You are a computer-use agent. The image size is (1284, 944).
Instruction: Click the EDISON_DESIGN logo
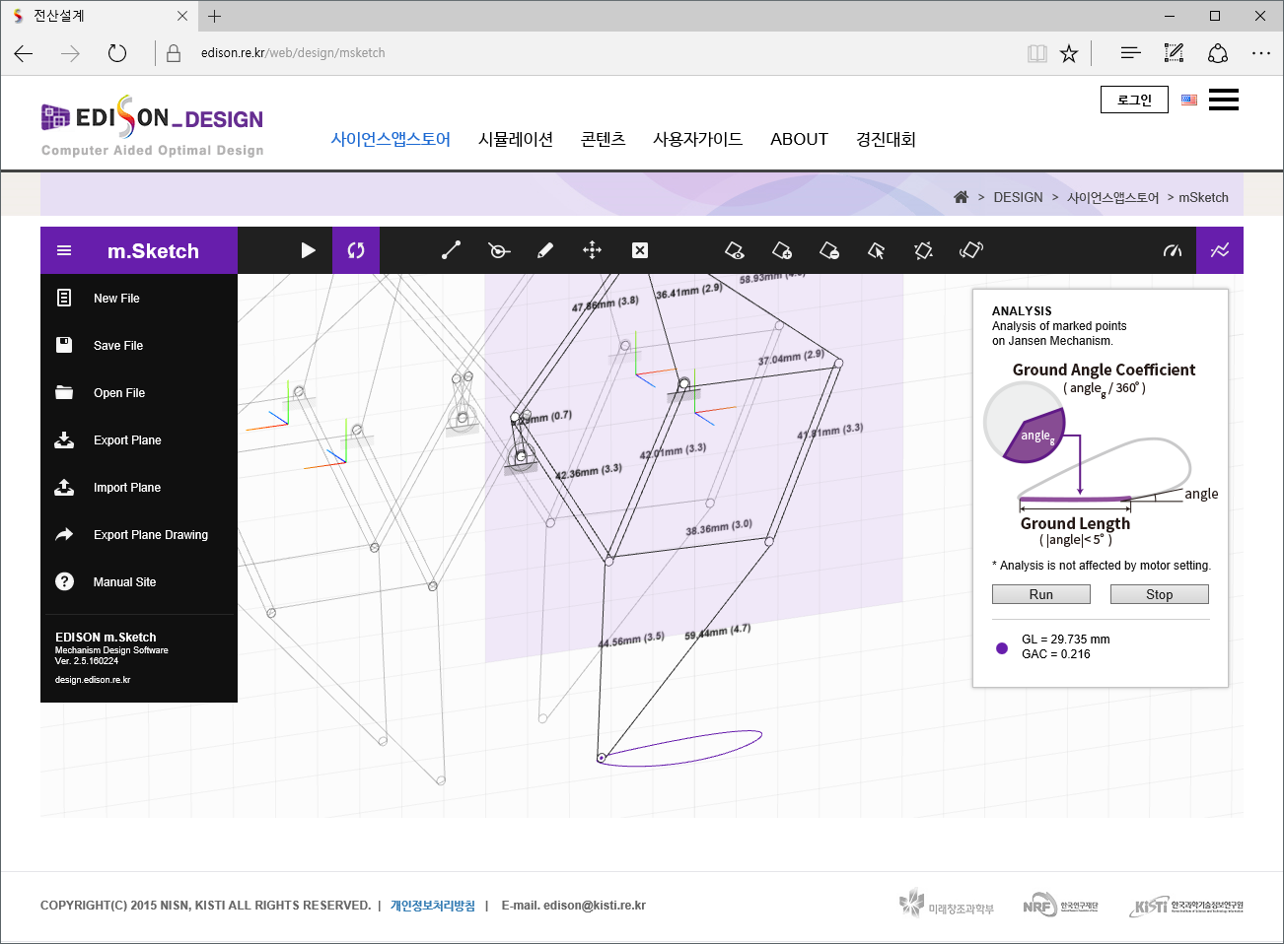tap(152, 126)
